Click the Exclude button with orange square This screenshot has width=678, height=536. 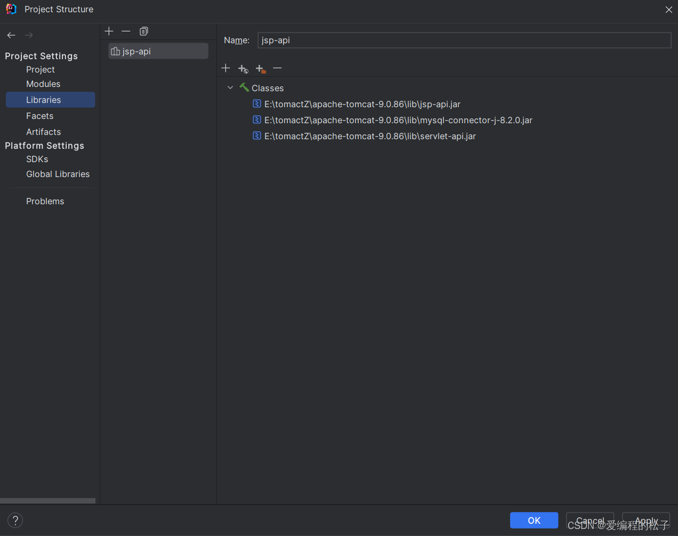pos(260,69)
